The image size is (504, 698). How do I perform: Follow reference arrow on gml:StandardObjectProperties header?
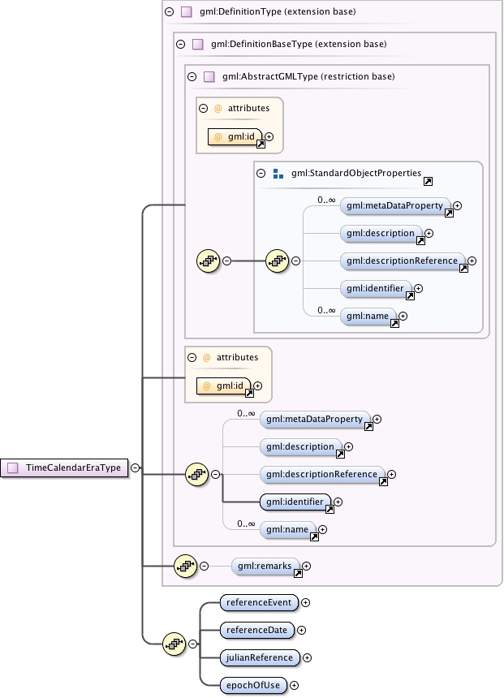[428, 181]
